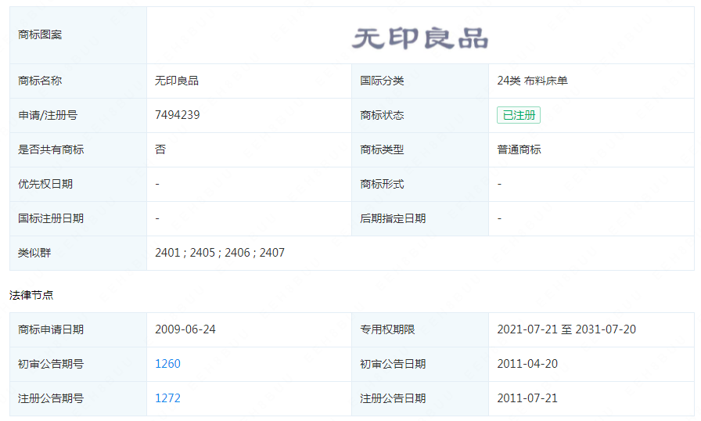The width and height of the screenshot is (701, 421).
Task: Click the 商标名称 label
Action: (40, 81)
